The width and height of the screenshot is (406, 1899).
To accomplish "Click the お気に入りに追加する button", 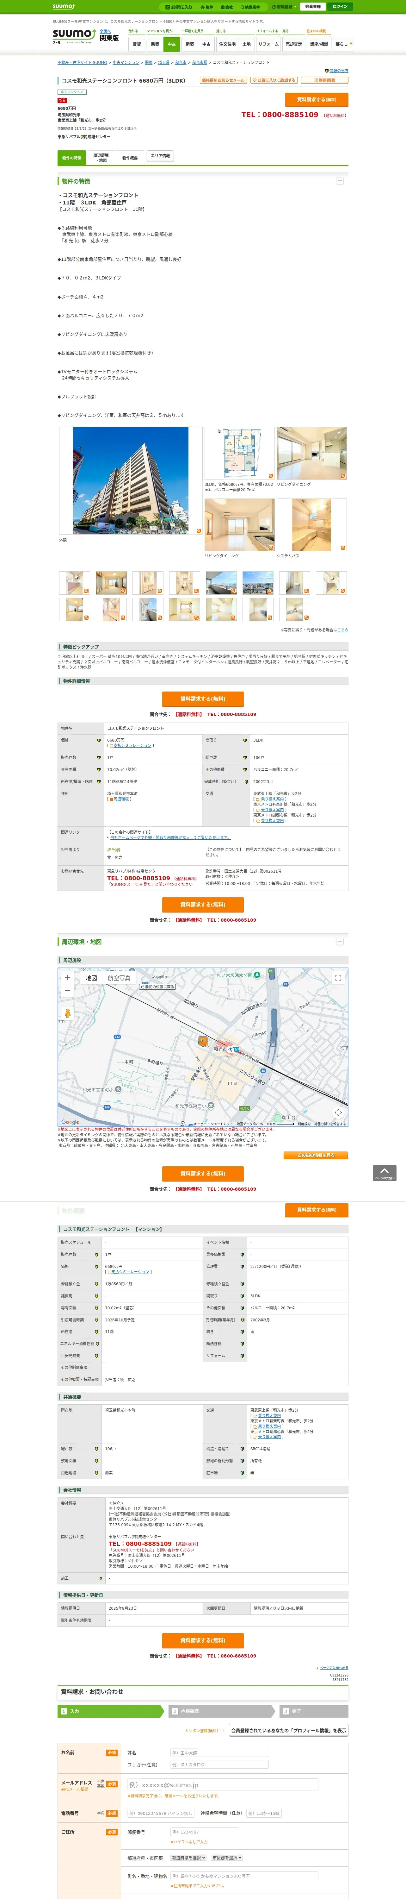I will point(274,80).
